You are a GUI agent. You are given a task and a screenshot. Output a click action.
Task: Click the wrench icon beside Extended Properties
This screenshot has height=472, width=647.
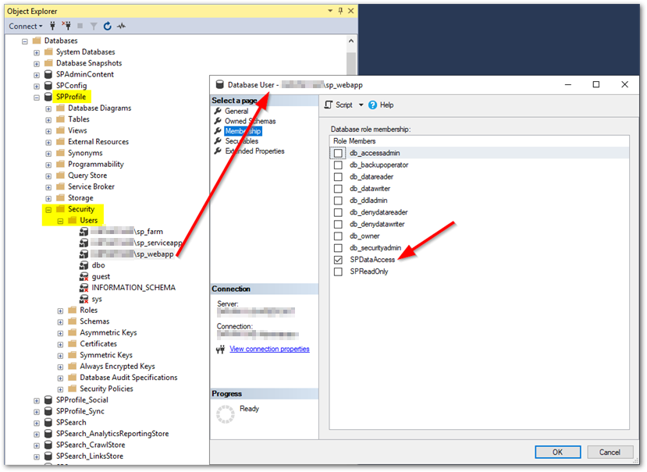click(x=218, y=151)
